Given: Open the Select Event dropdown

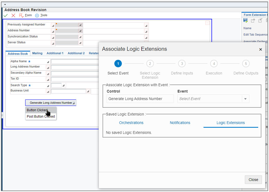Looking at the screenshot, I should (x=245, y=99).
